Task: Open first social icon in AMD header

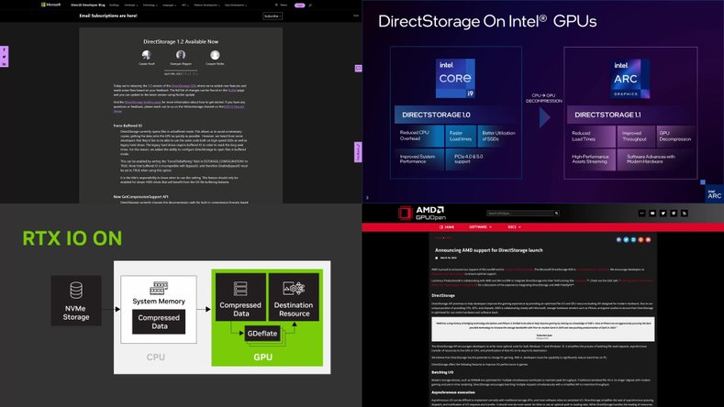Action: 641,214
